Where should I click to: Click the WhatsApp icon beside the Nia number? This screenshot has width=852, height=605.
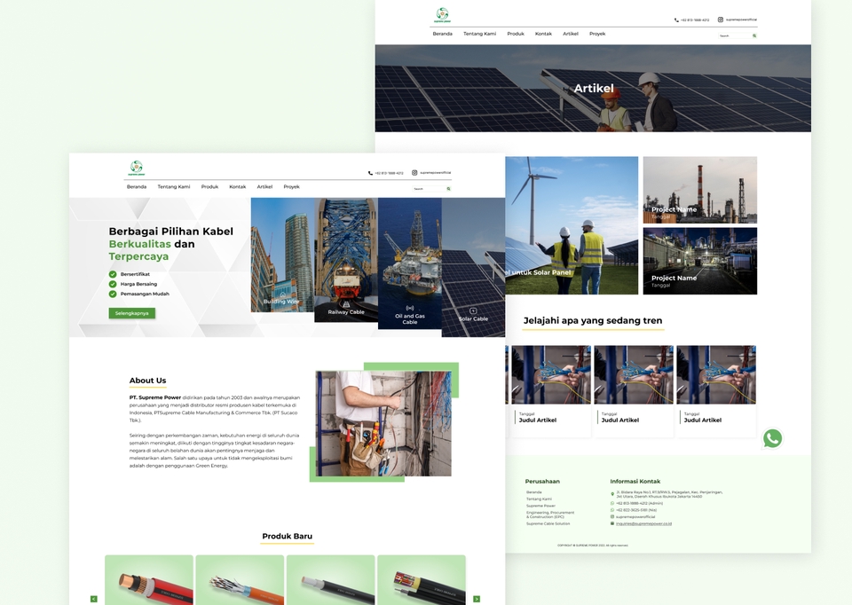click(612, 510)
